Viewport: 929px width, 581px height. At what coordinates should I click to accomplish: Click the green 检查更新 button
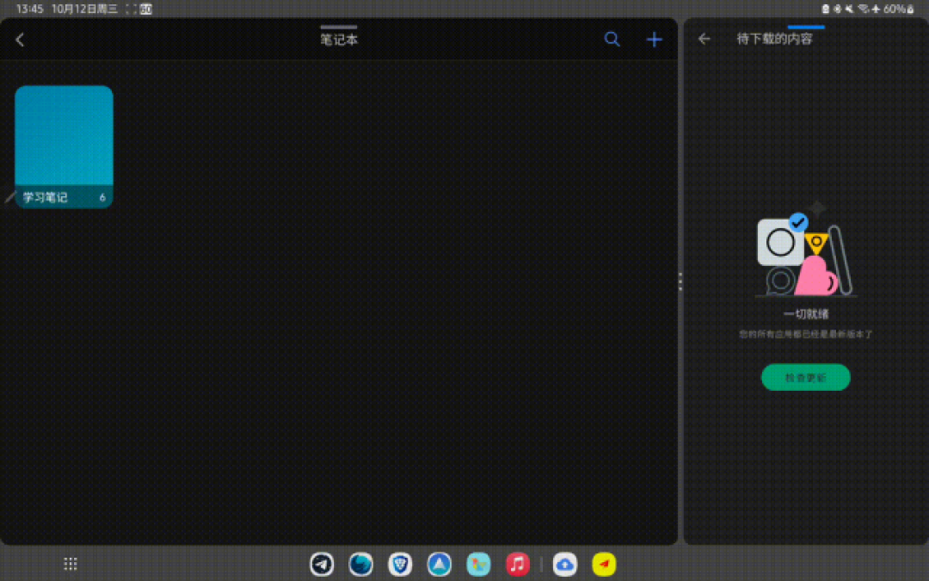point(806,377)
